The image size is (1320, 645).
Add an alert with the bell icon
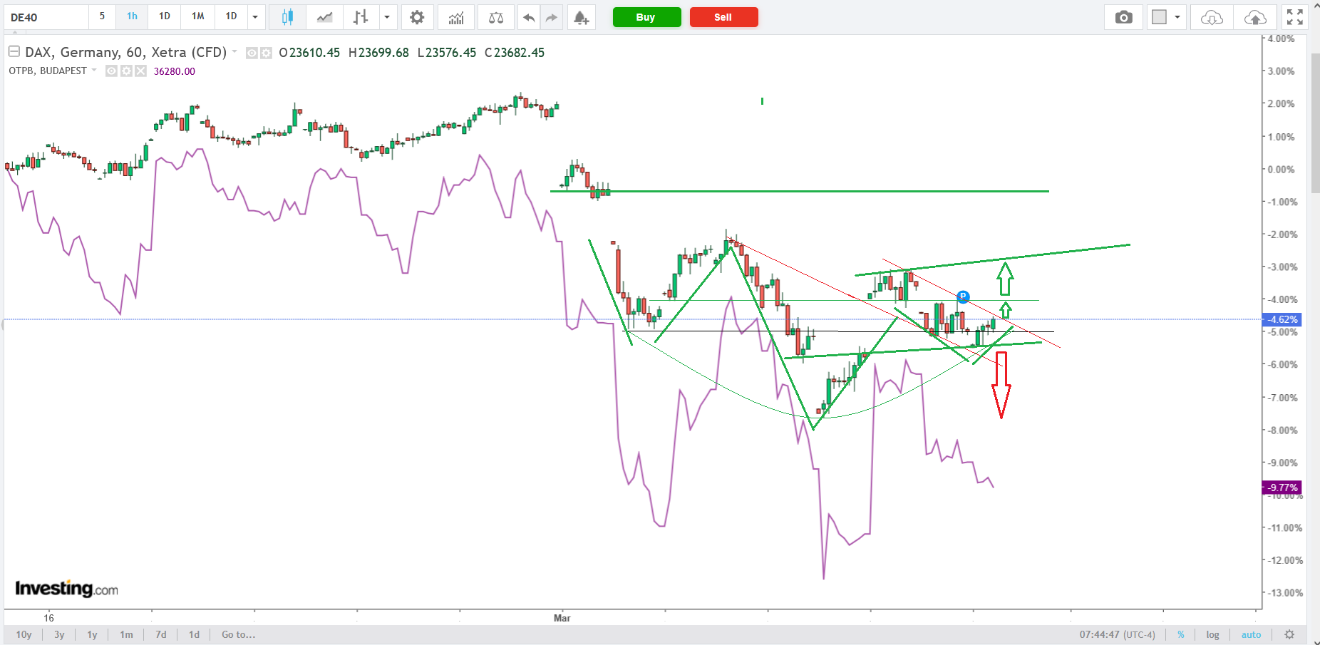(581, 17)
